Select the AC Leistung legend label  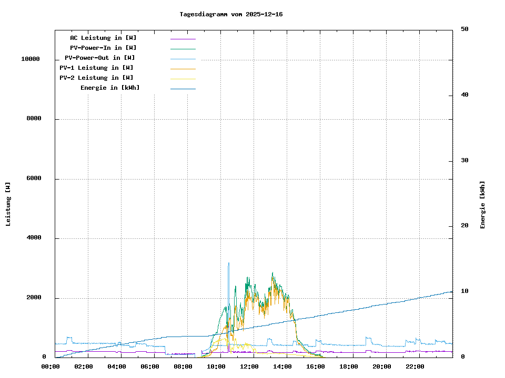click(103, 38)
